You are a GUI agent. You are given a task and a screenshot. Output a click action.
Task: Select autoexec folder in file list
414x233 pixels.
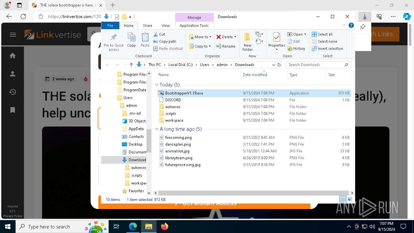pyautogui.click(x=255, y=107)
